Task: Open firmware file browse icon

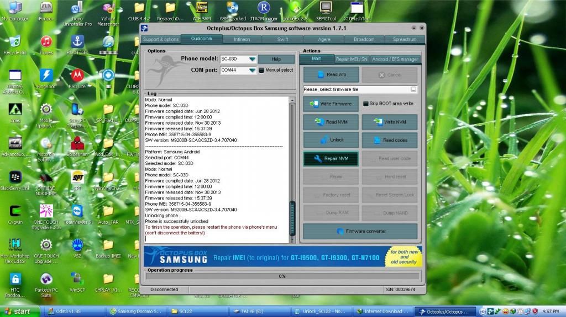Action: click(413, 89)
